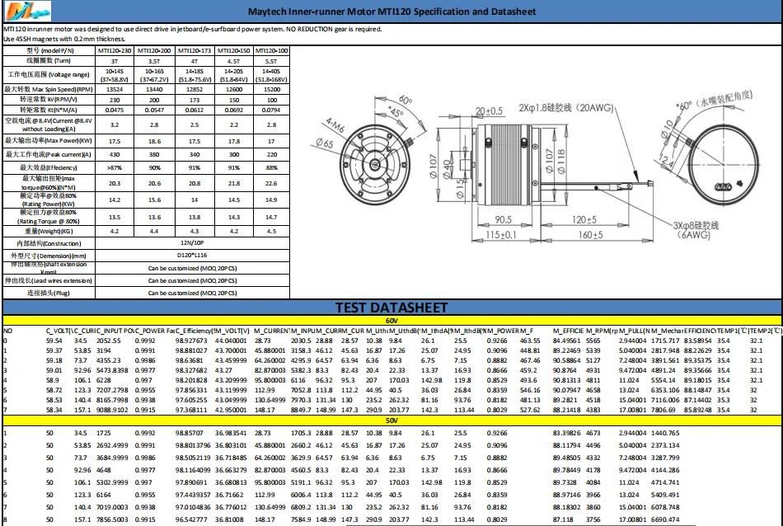This screenshot has width=783, height=526.
Task: Click the '160±5' dimension label
Action: pyautogui.click(x=590, y=235)
